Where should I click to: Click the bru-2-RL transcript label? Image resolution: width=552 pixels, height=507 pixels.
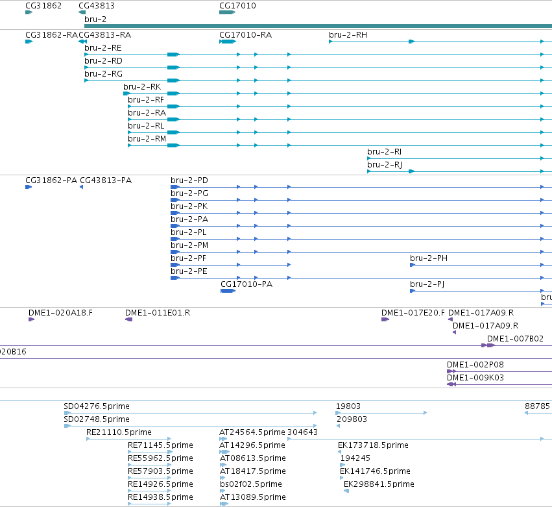click(x=146, y=126)
